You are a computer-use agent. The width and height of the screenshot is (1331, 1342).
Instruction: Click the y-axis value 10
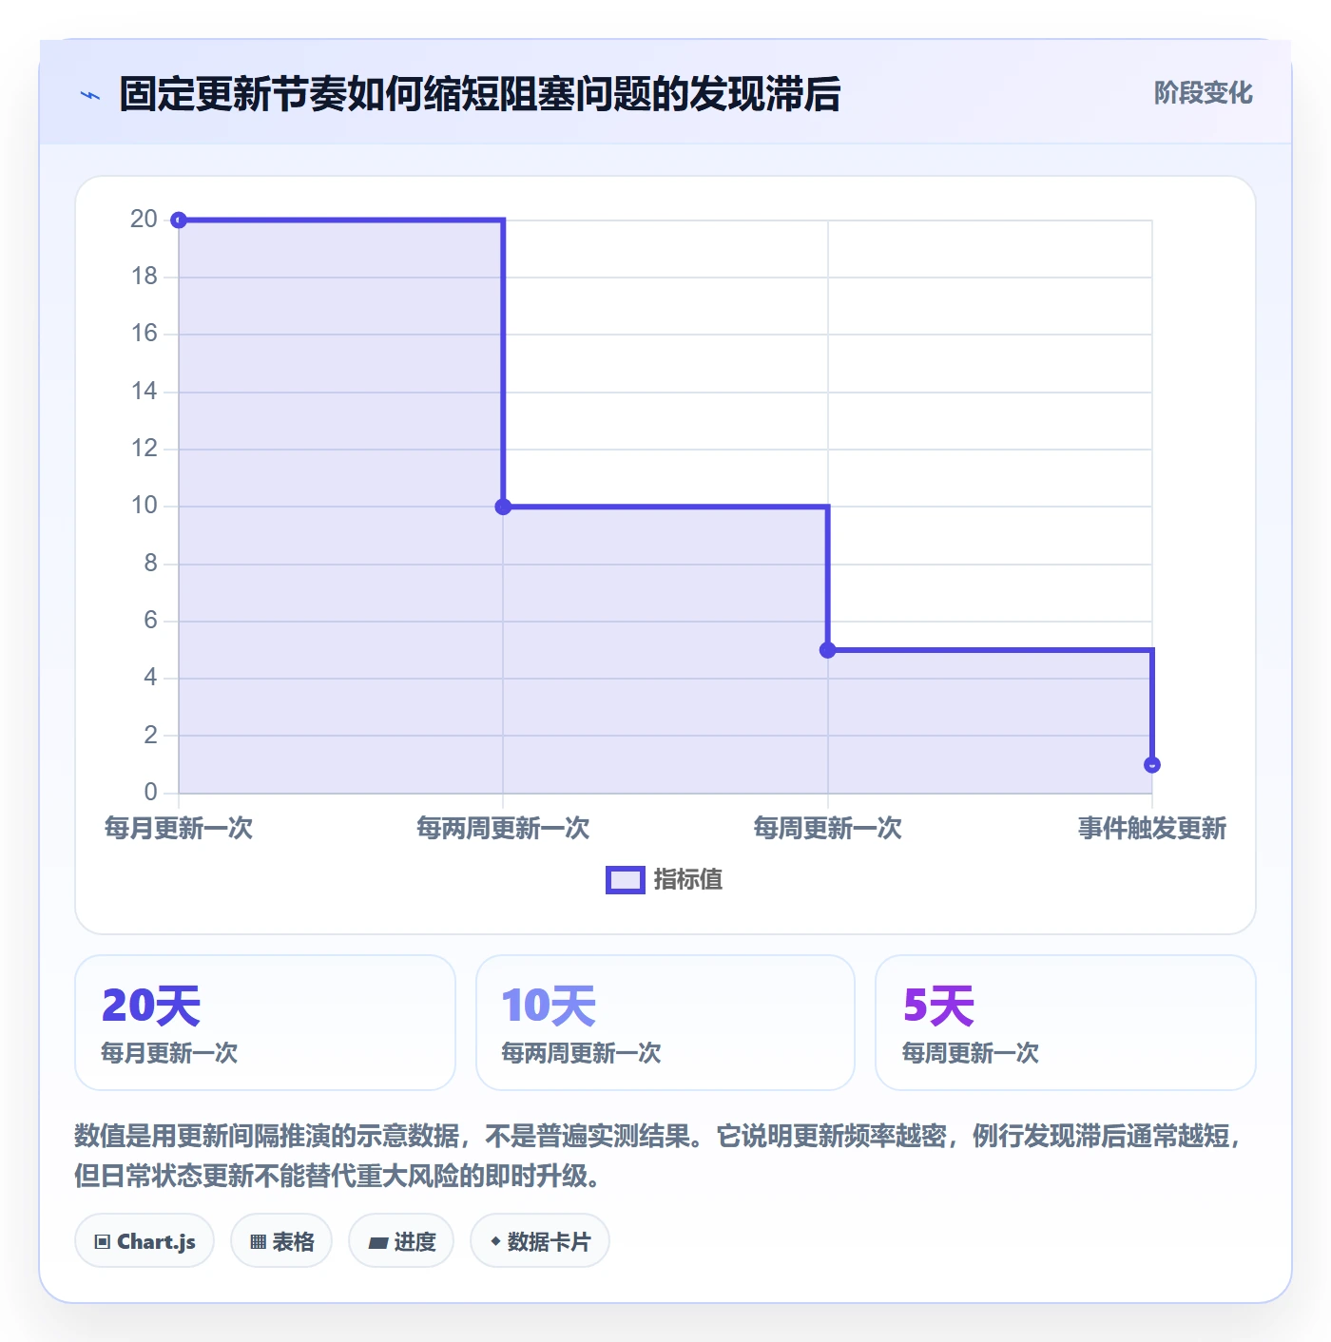(144, 506)
